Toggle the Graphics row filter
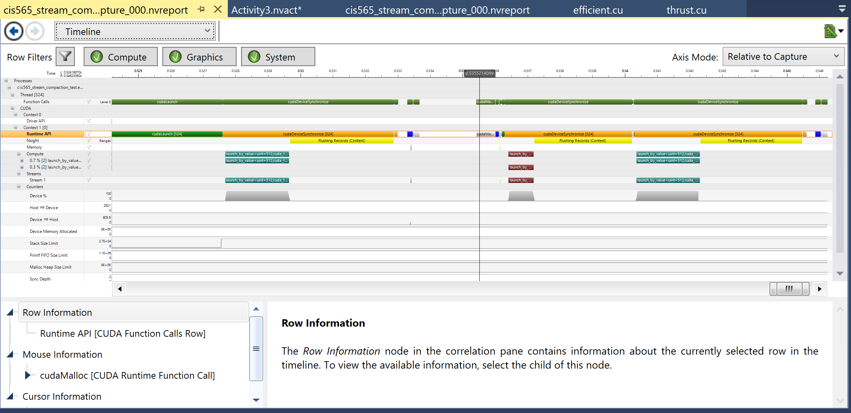 click(x=199, y=57)
